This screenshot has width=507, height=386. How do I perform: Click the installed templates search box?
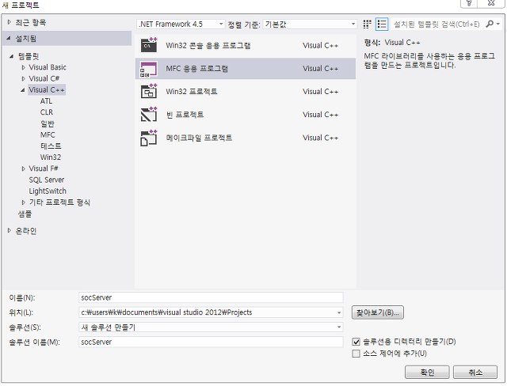437,25
